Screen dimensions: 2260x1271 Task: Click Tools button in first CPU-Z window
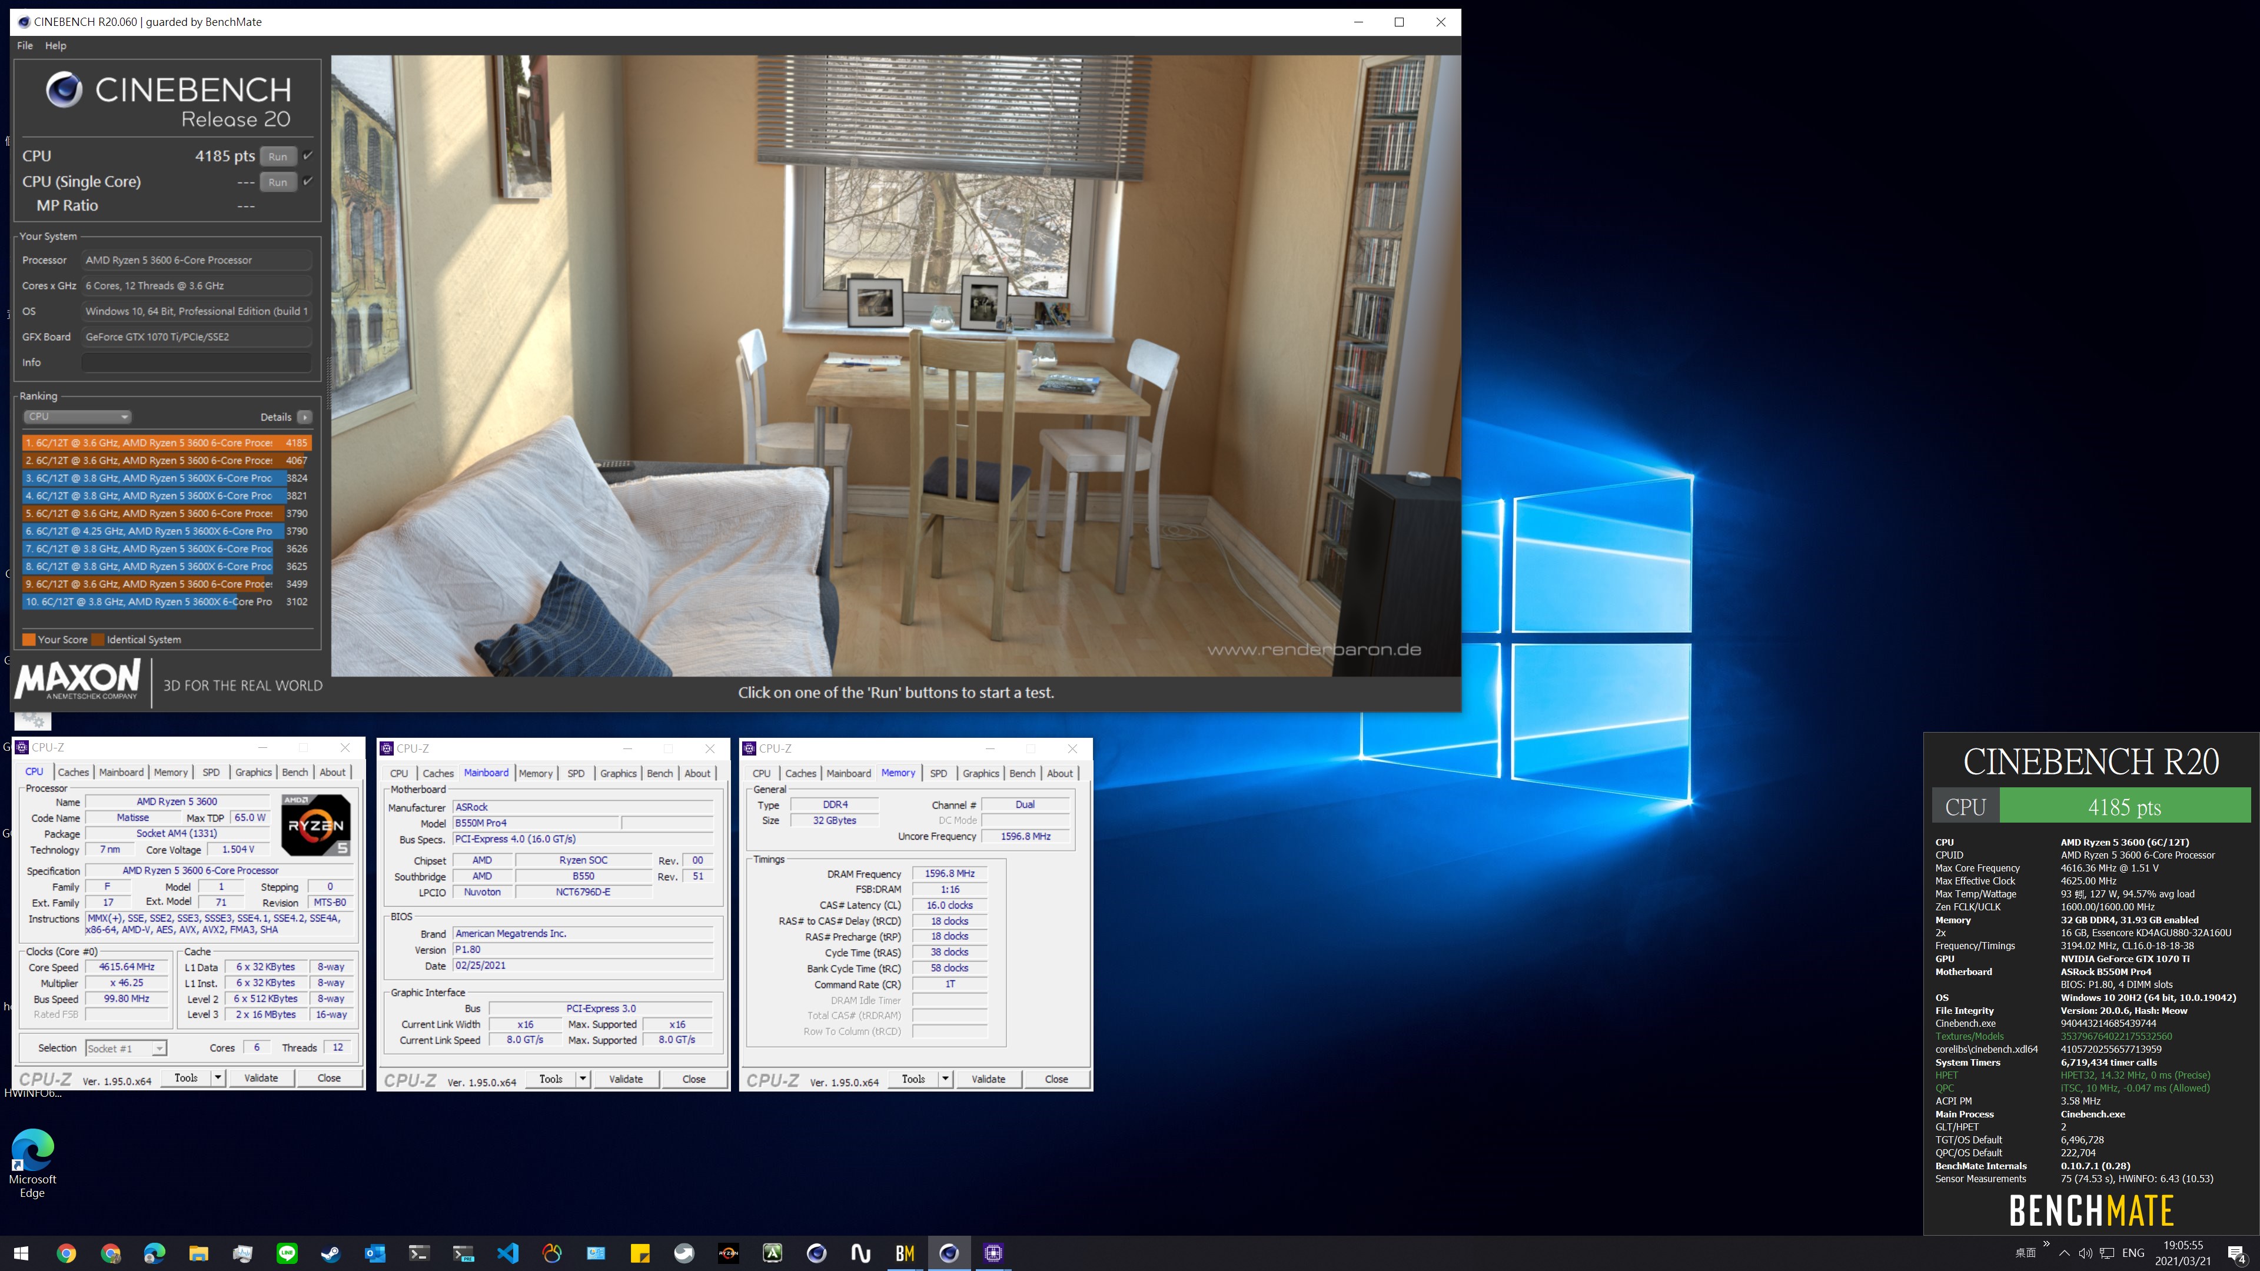[186, 1078]
